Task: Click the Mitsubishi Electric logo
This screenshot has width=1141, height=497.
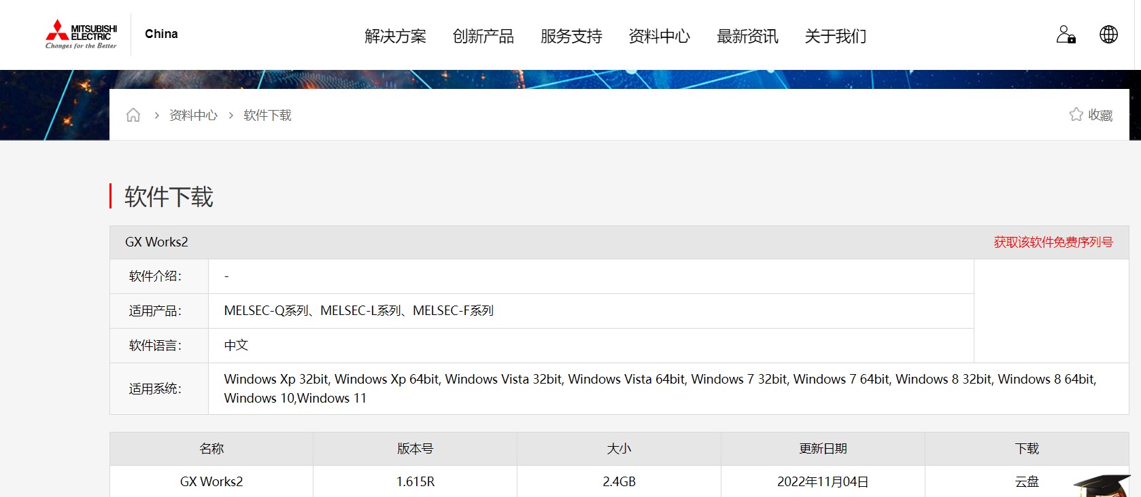Action: tap(81, 34)
